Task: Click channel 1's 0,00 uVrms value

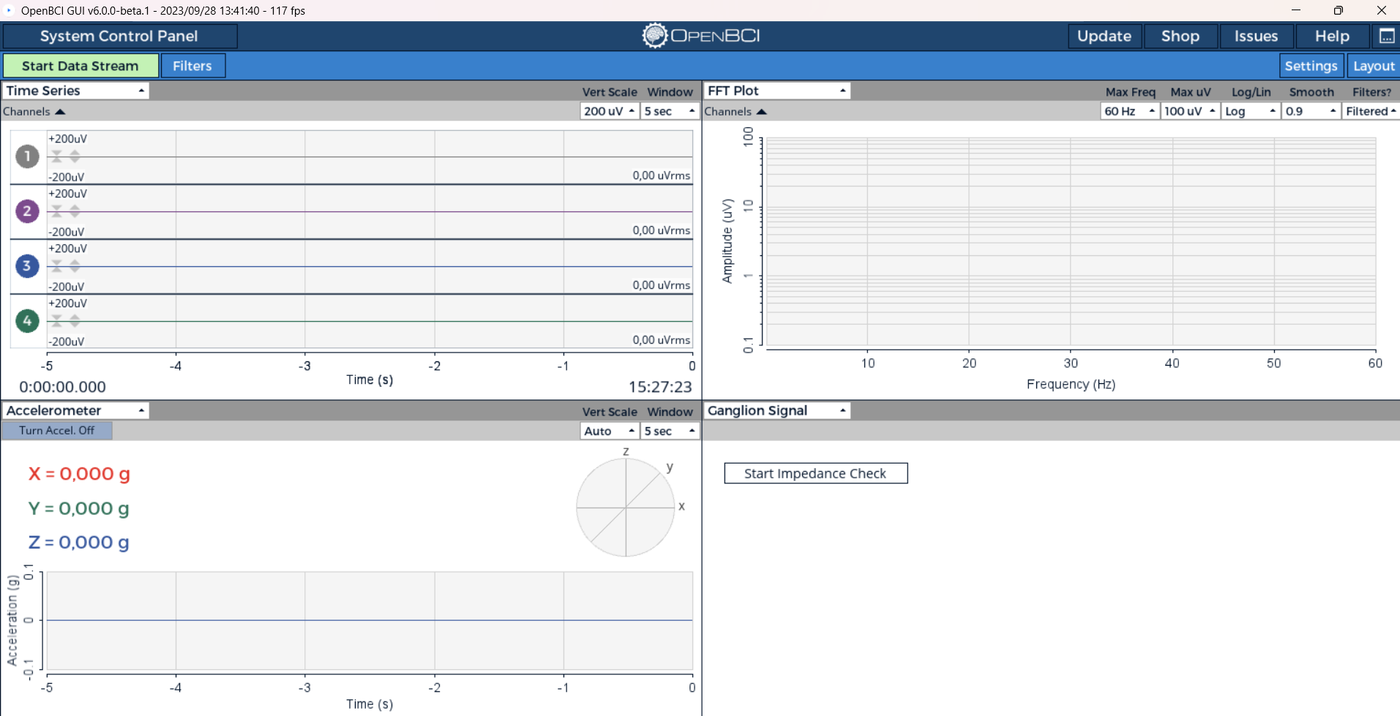Action: pos(662,176)
